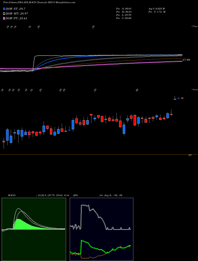
Task: Click the 17.99 EMA price label
Action: pyautogui.click(x=187, y=60)
